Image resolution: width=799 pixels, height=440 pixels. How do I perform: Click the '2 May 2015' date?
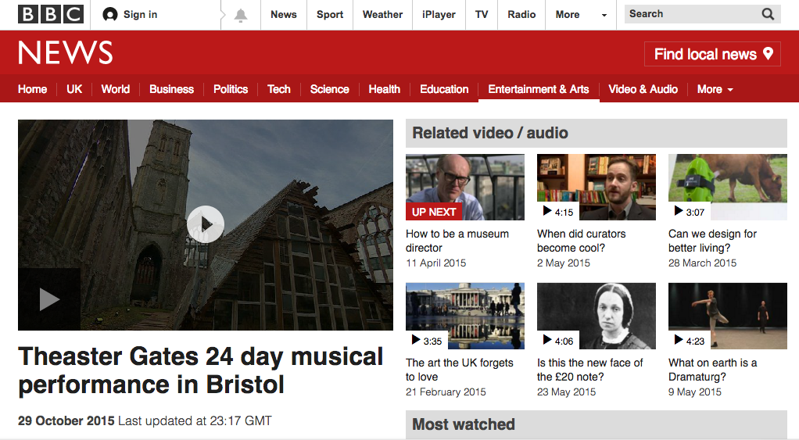click(x=564, y=263)
